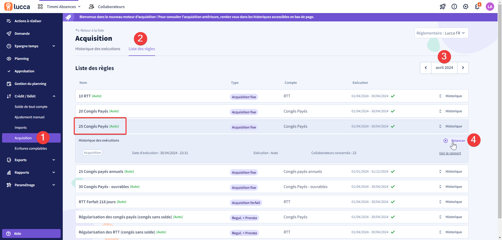
Task: Click the rocket icon in top bar
Action: tap(443, 7)
